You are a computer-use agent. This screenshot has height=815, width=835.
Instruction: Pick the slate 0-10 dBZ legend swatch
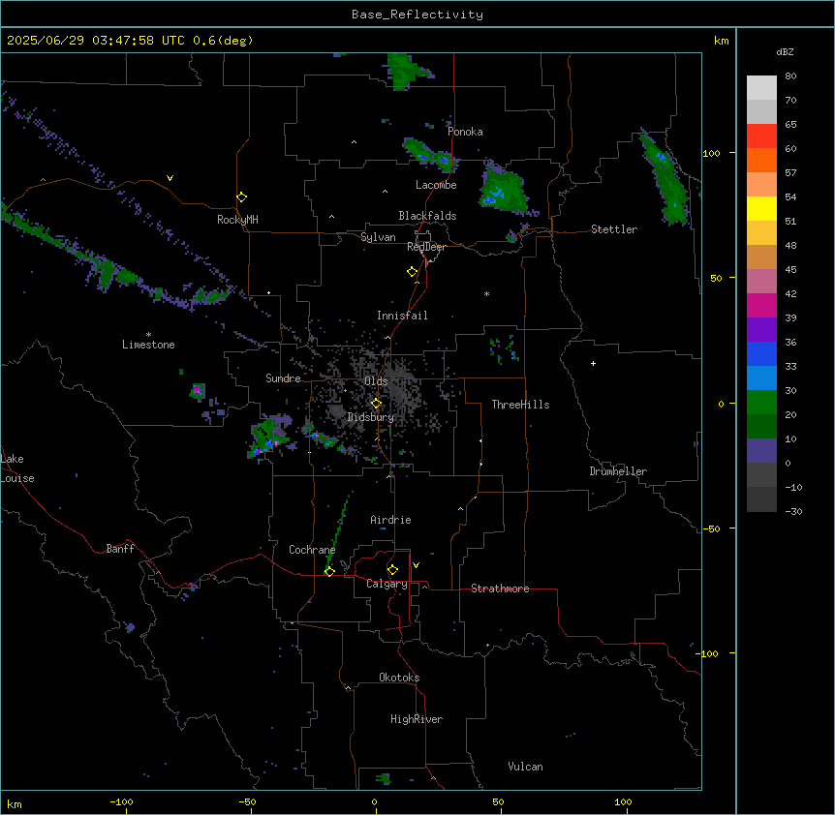coord(761,451)
